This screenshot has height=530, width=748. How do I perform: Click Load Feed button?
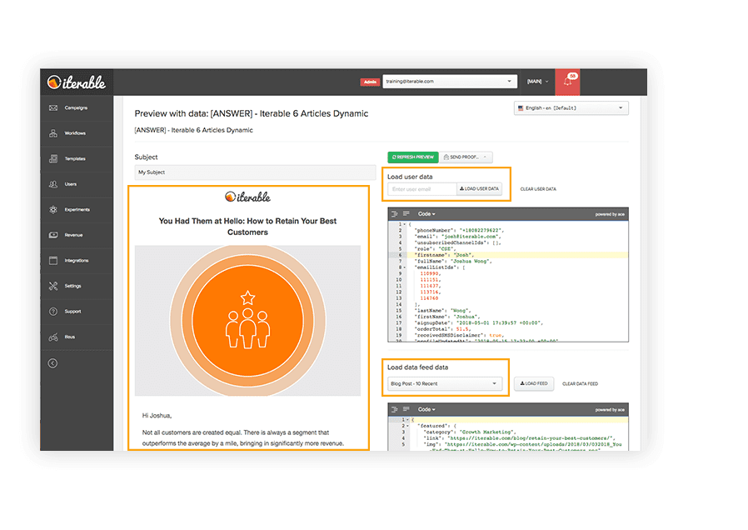(x=534, y=383)
